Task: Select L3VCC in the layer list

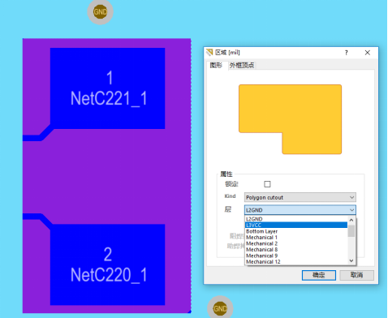Action: pos(296,225)
